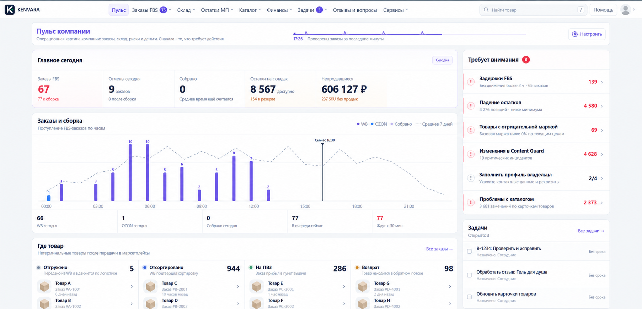Toggle the Собрано legend series

[x=401, y=124]
